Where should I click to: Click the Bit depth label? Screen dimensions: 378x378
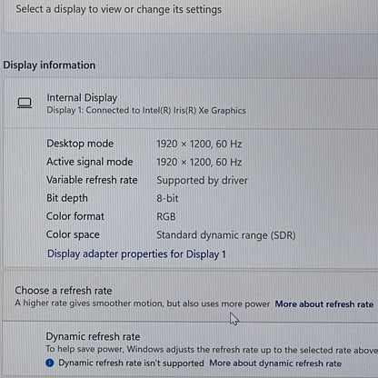click(67, 198)
